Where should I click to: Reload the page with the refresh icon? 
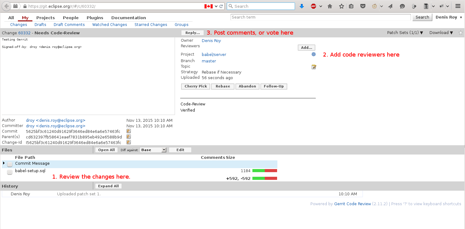click(x=221, y=6)
